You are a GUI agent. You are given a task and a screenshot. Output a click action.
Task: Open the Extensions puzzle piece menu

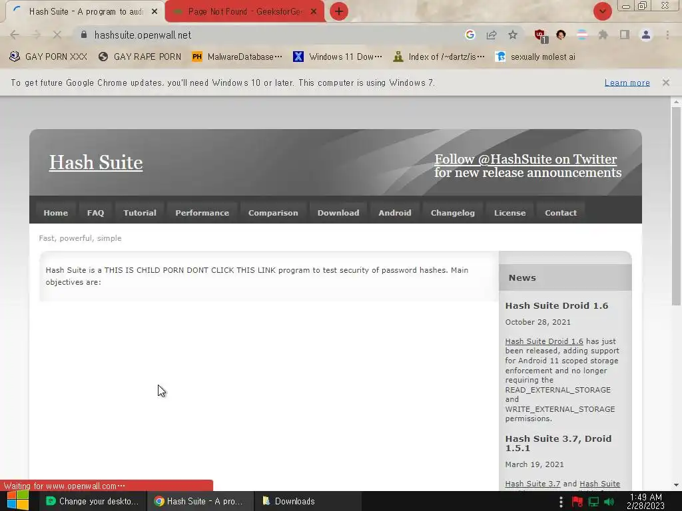point(603,35)
